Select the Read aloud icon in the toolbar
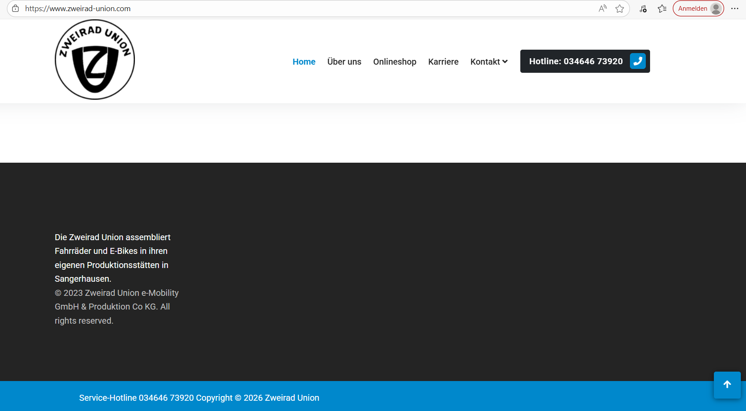Image resolution: width=746 pixels, height=411 pixels. click(x=602, y=8)
